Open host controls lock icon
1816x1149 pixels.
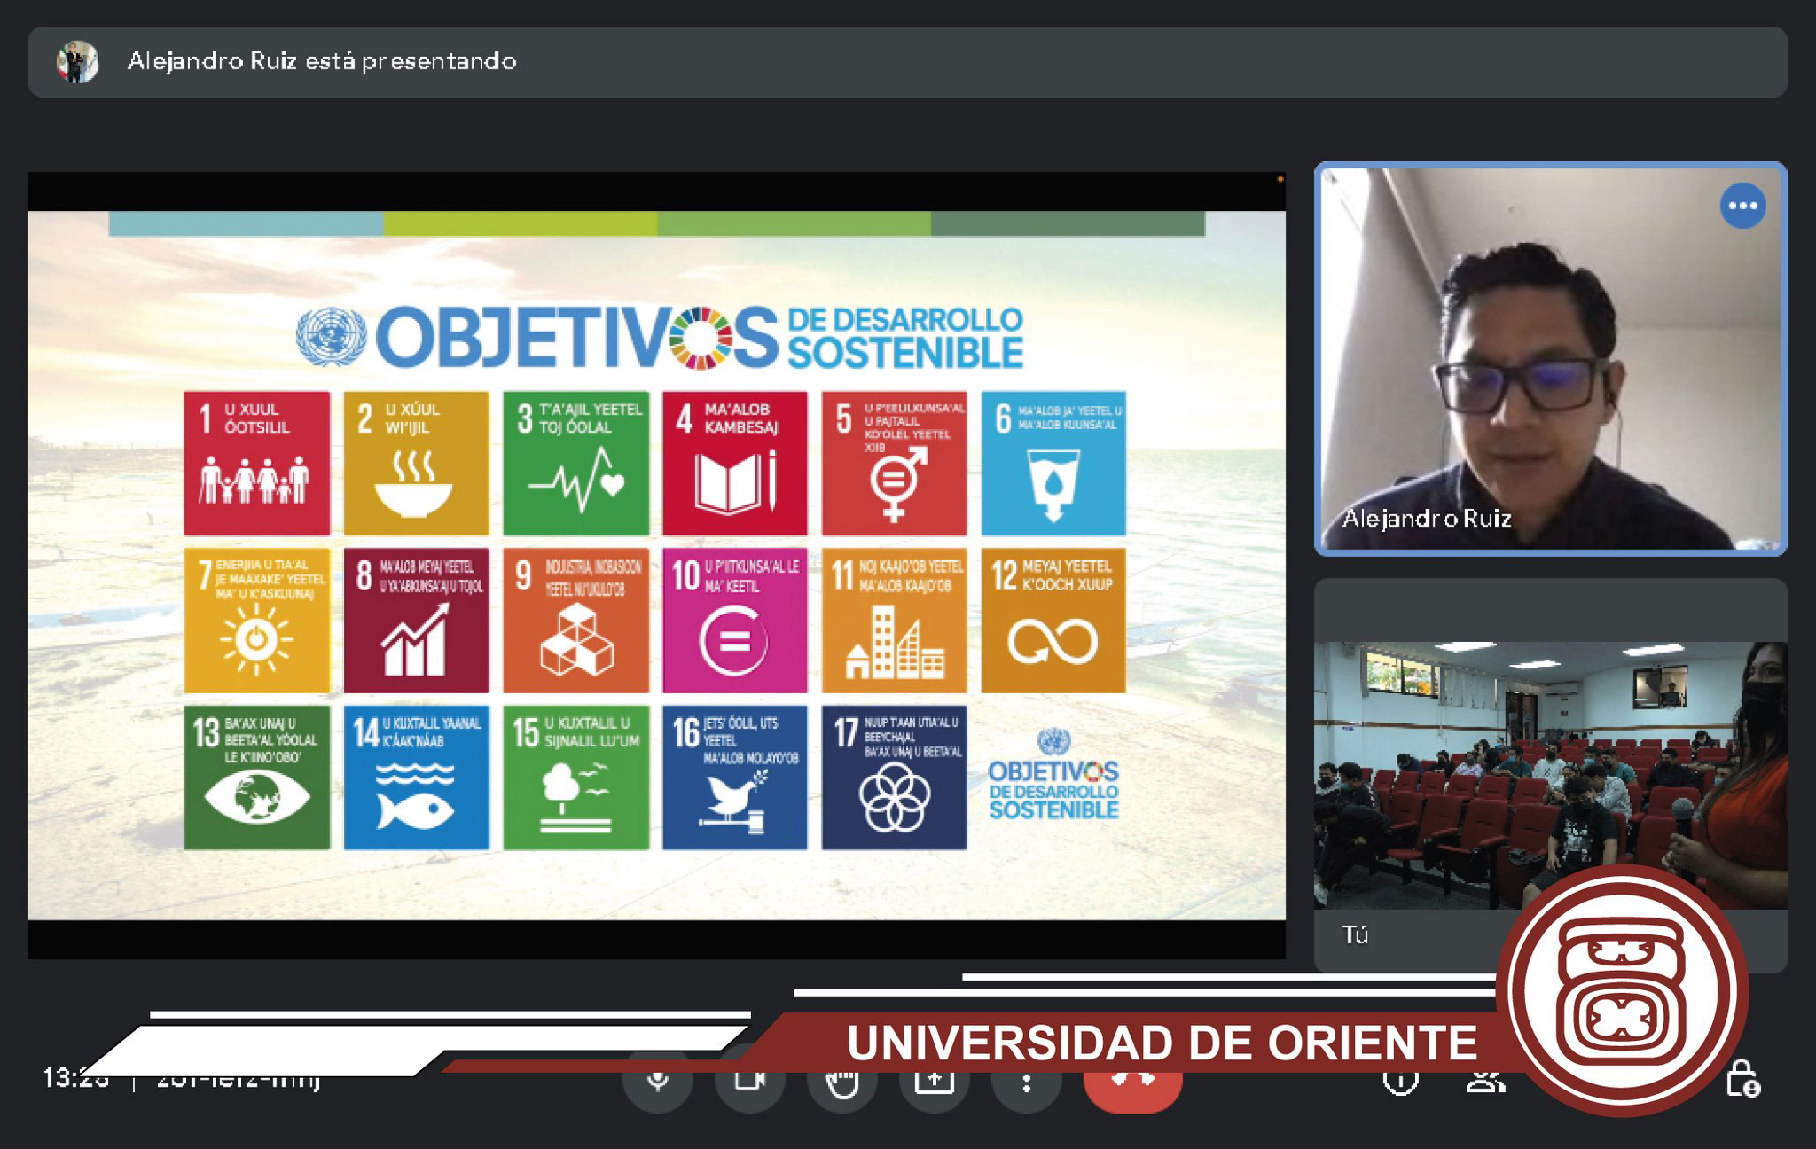point(1743,1078)
